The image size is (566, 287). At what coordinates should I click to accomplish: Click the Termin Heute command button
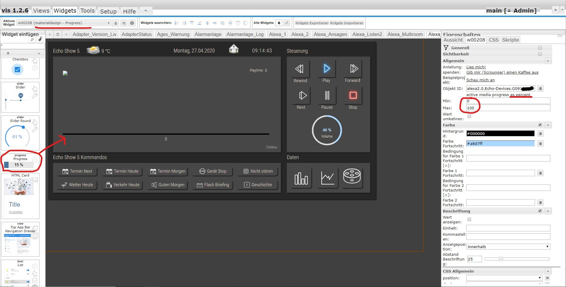[x=123, y=171]
